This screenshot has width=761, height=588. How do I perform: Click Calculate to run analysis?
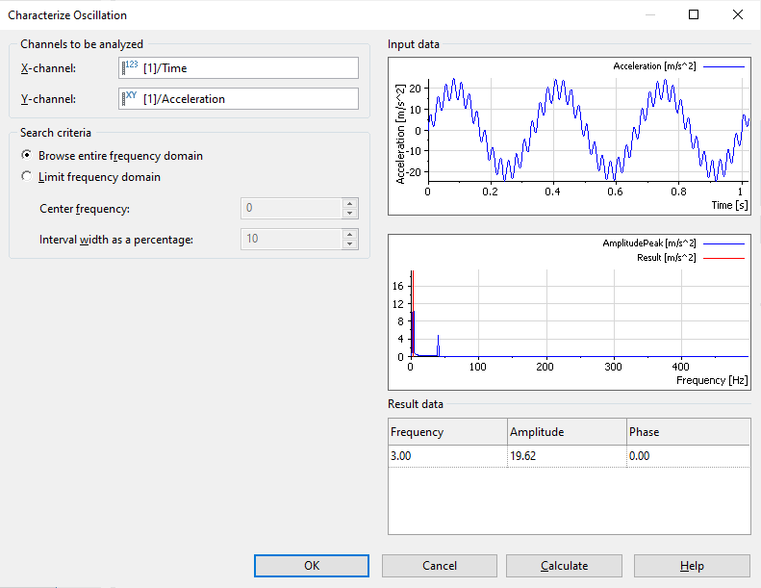coord(564,566)
